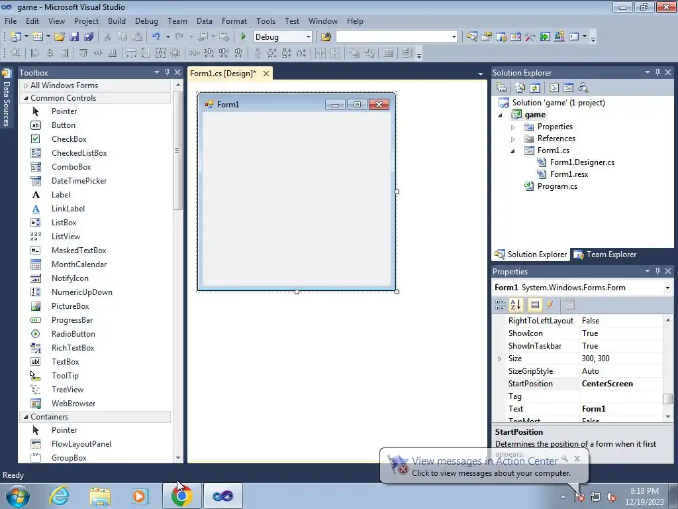Click the Save floppy disk icon
678x509 pixels.
click(x=74, y=37)
